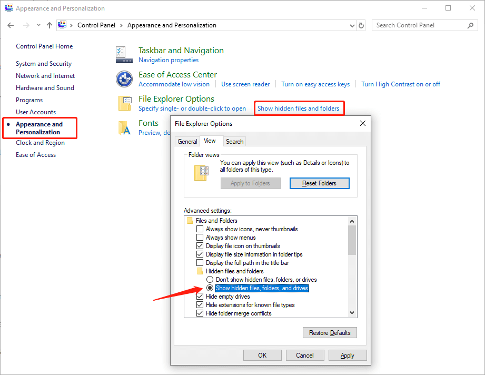
Task: Click Turn on easy access keys link
Action: [315, 84]
